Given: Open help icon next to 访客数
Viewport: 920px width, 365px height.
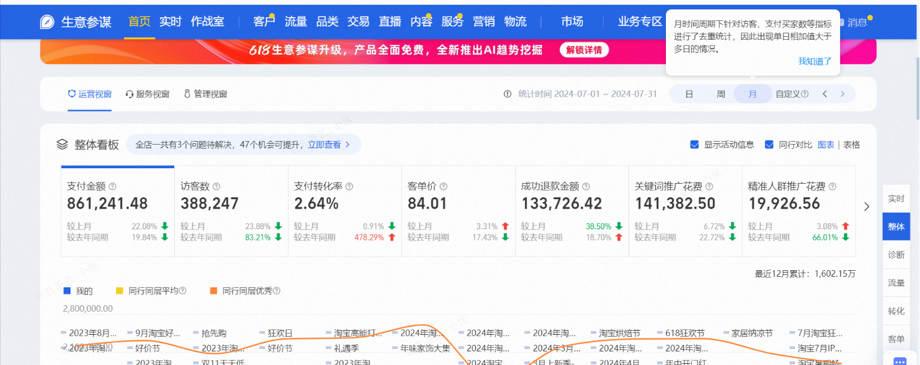Looking at the screenshot, I should coord(216,186).
